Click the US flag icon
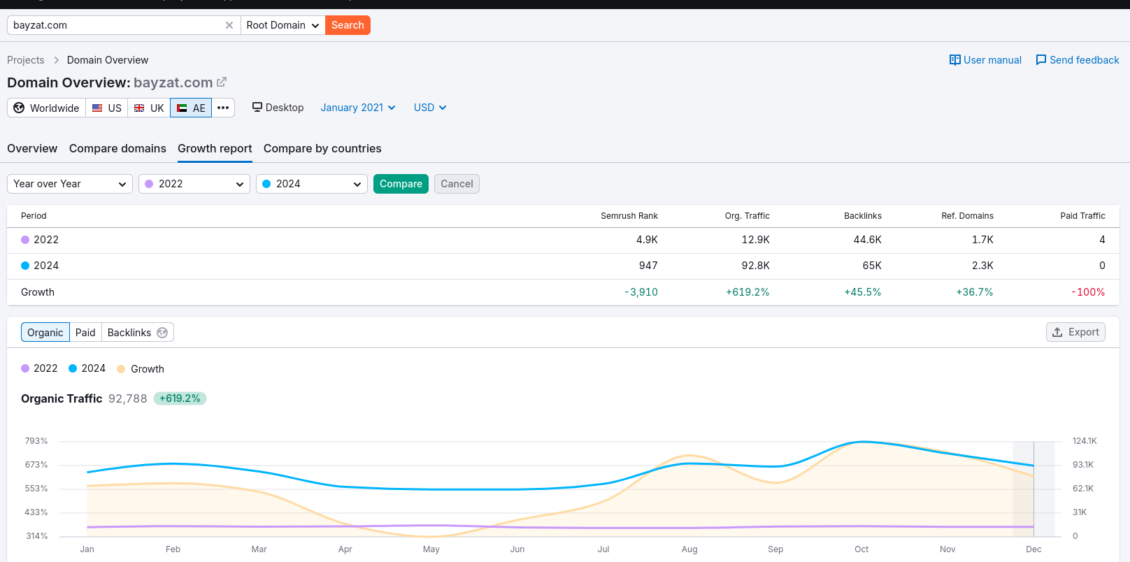Screen dimensions: 1130x562 click(x=97, y=108)
